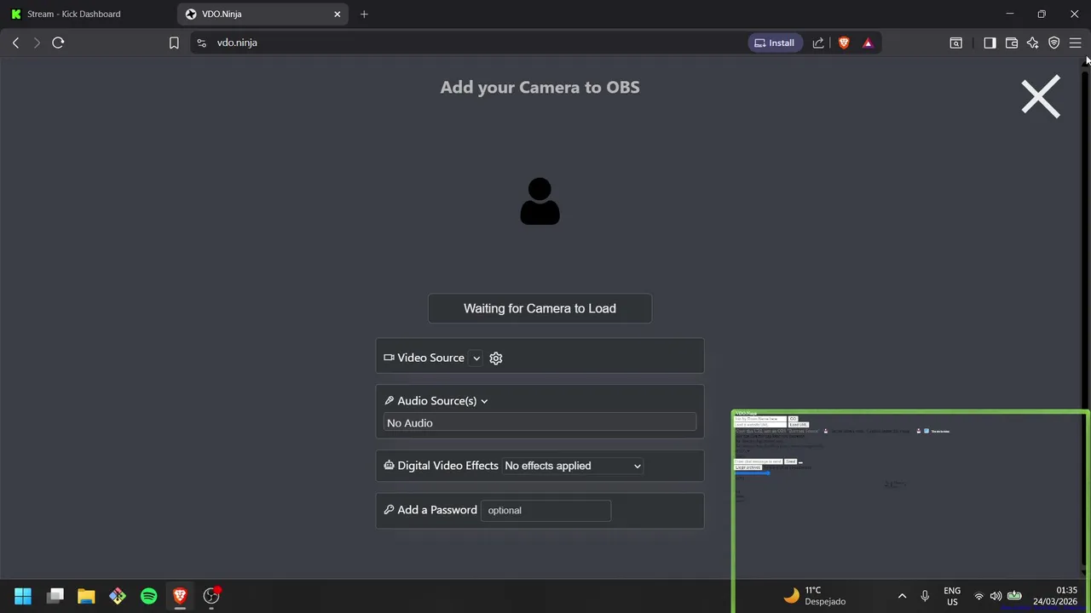Image resolution: width=1091 pixels, height=613 pixels.
Task: Open the video source settings gear
Action: 496,358
